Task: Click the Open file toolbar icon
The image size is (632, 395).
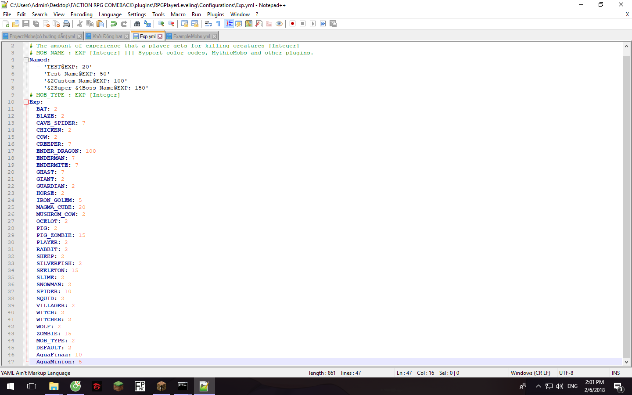Action: coord(16,24)
